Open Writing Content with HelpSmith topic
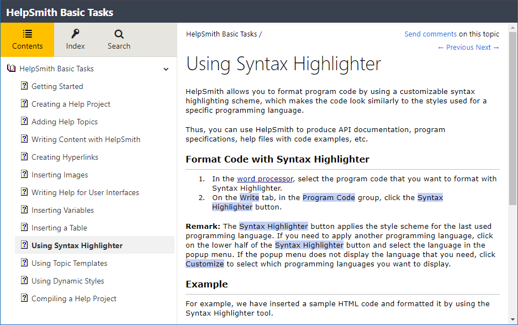 pos(86,139)
